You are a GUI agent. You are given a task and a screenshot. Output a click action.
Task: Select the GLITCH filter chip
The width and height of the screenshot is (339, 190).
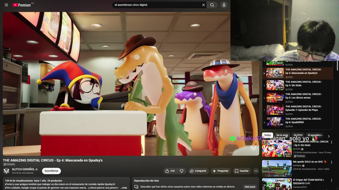coord(298,135)
